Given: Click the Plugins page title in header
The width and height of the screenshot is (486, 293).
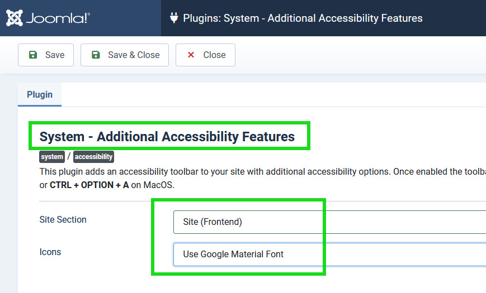Looking at the screenshot, I should (x=303, y=18).
